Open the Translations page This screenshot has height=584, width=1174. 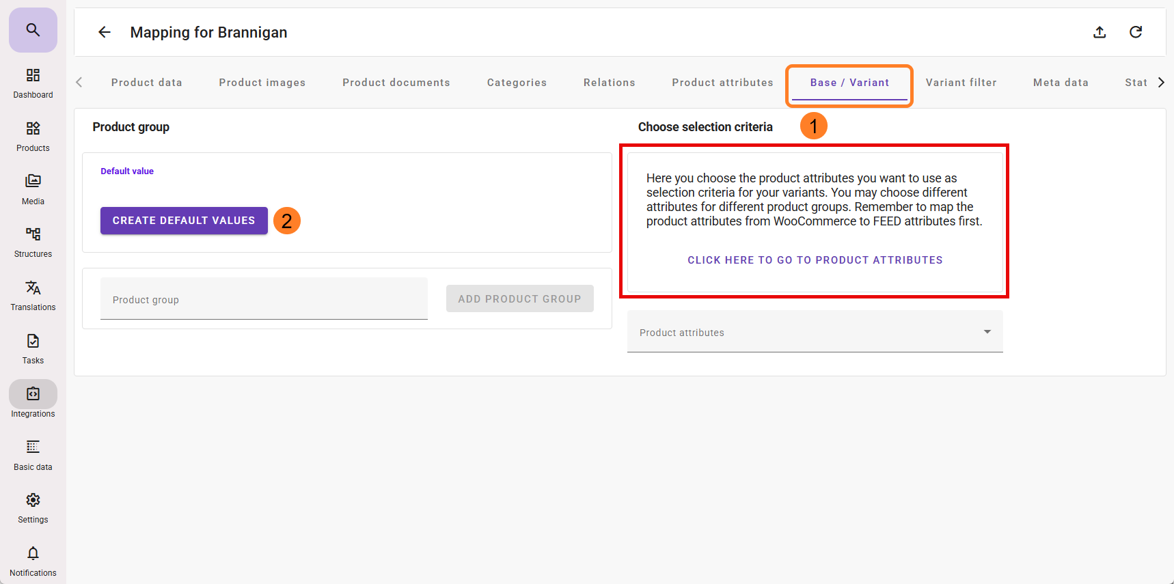(x=33, y=295)
